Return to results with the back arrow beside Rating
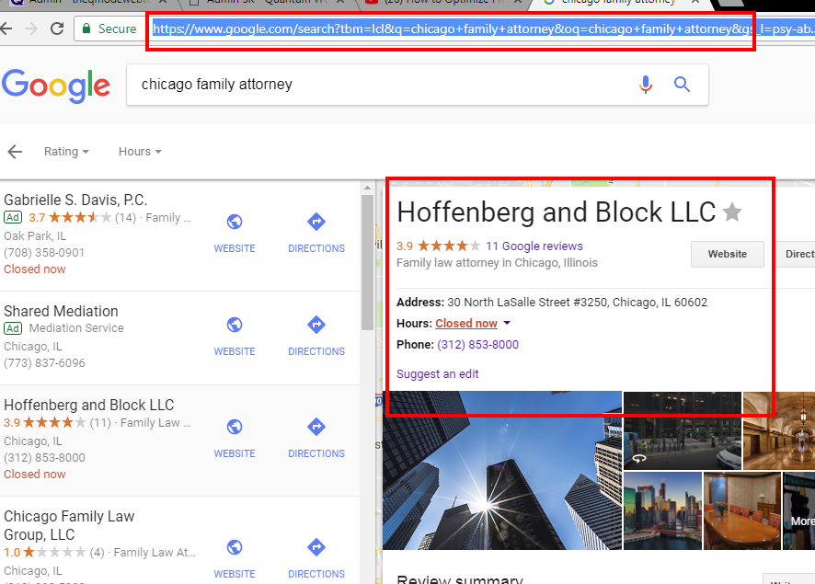815x584 pixels. coord(15,152)
